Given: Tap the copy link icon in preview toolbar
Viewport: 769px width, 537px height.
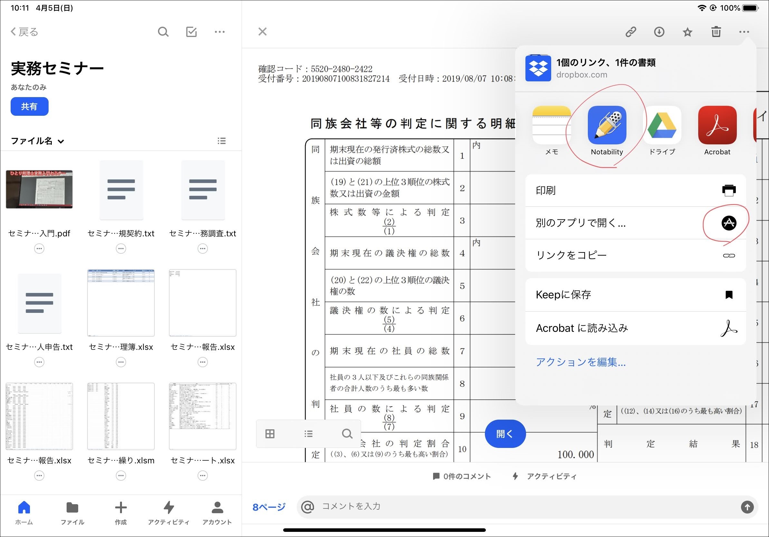Looking at the screenshot, I should coord(631,32).
